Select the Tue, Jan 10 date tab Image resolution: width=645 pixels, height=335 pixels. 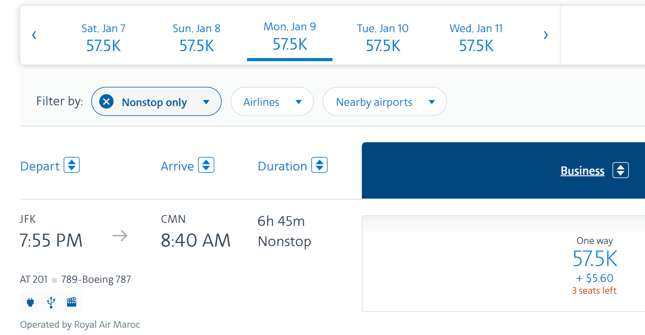pyautogui.click(x=383, y=37)
